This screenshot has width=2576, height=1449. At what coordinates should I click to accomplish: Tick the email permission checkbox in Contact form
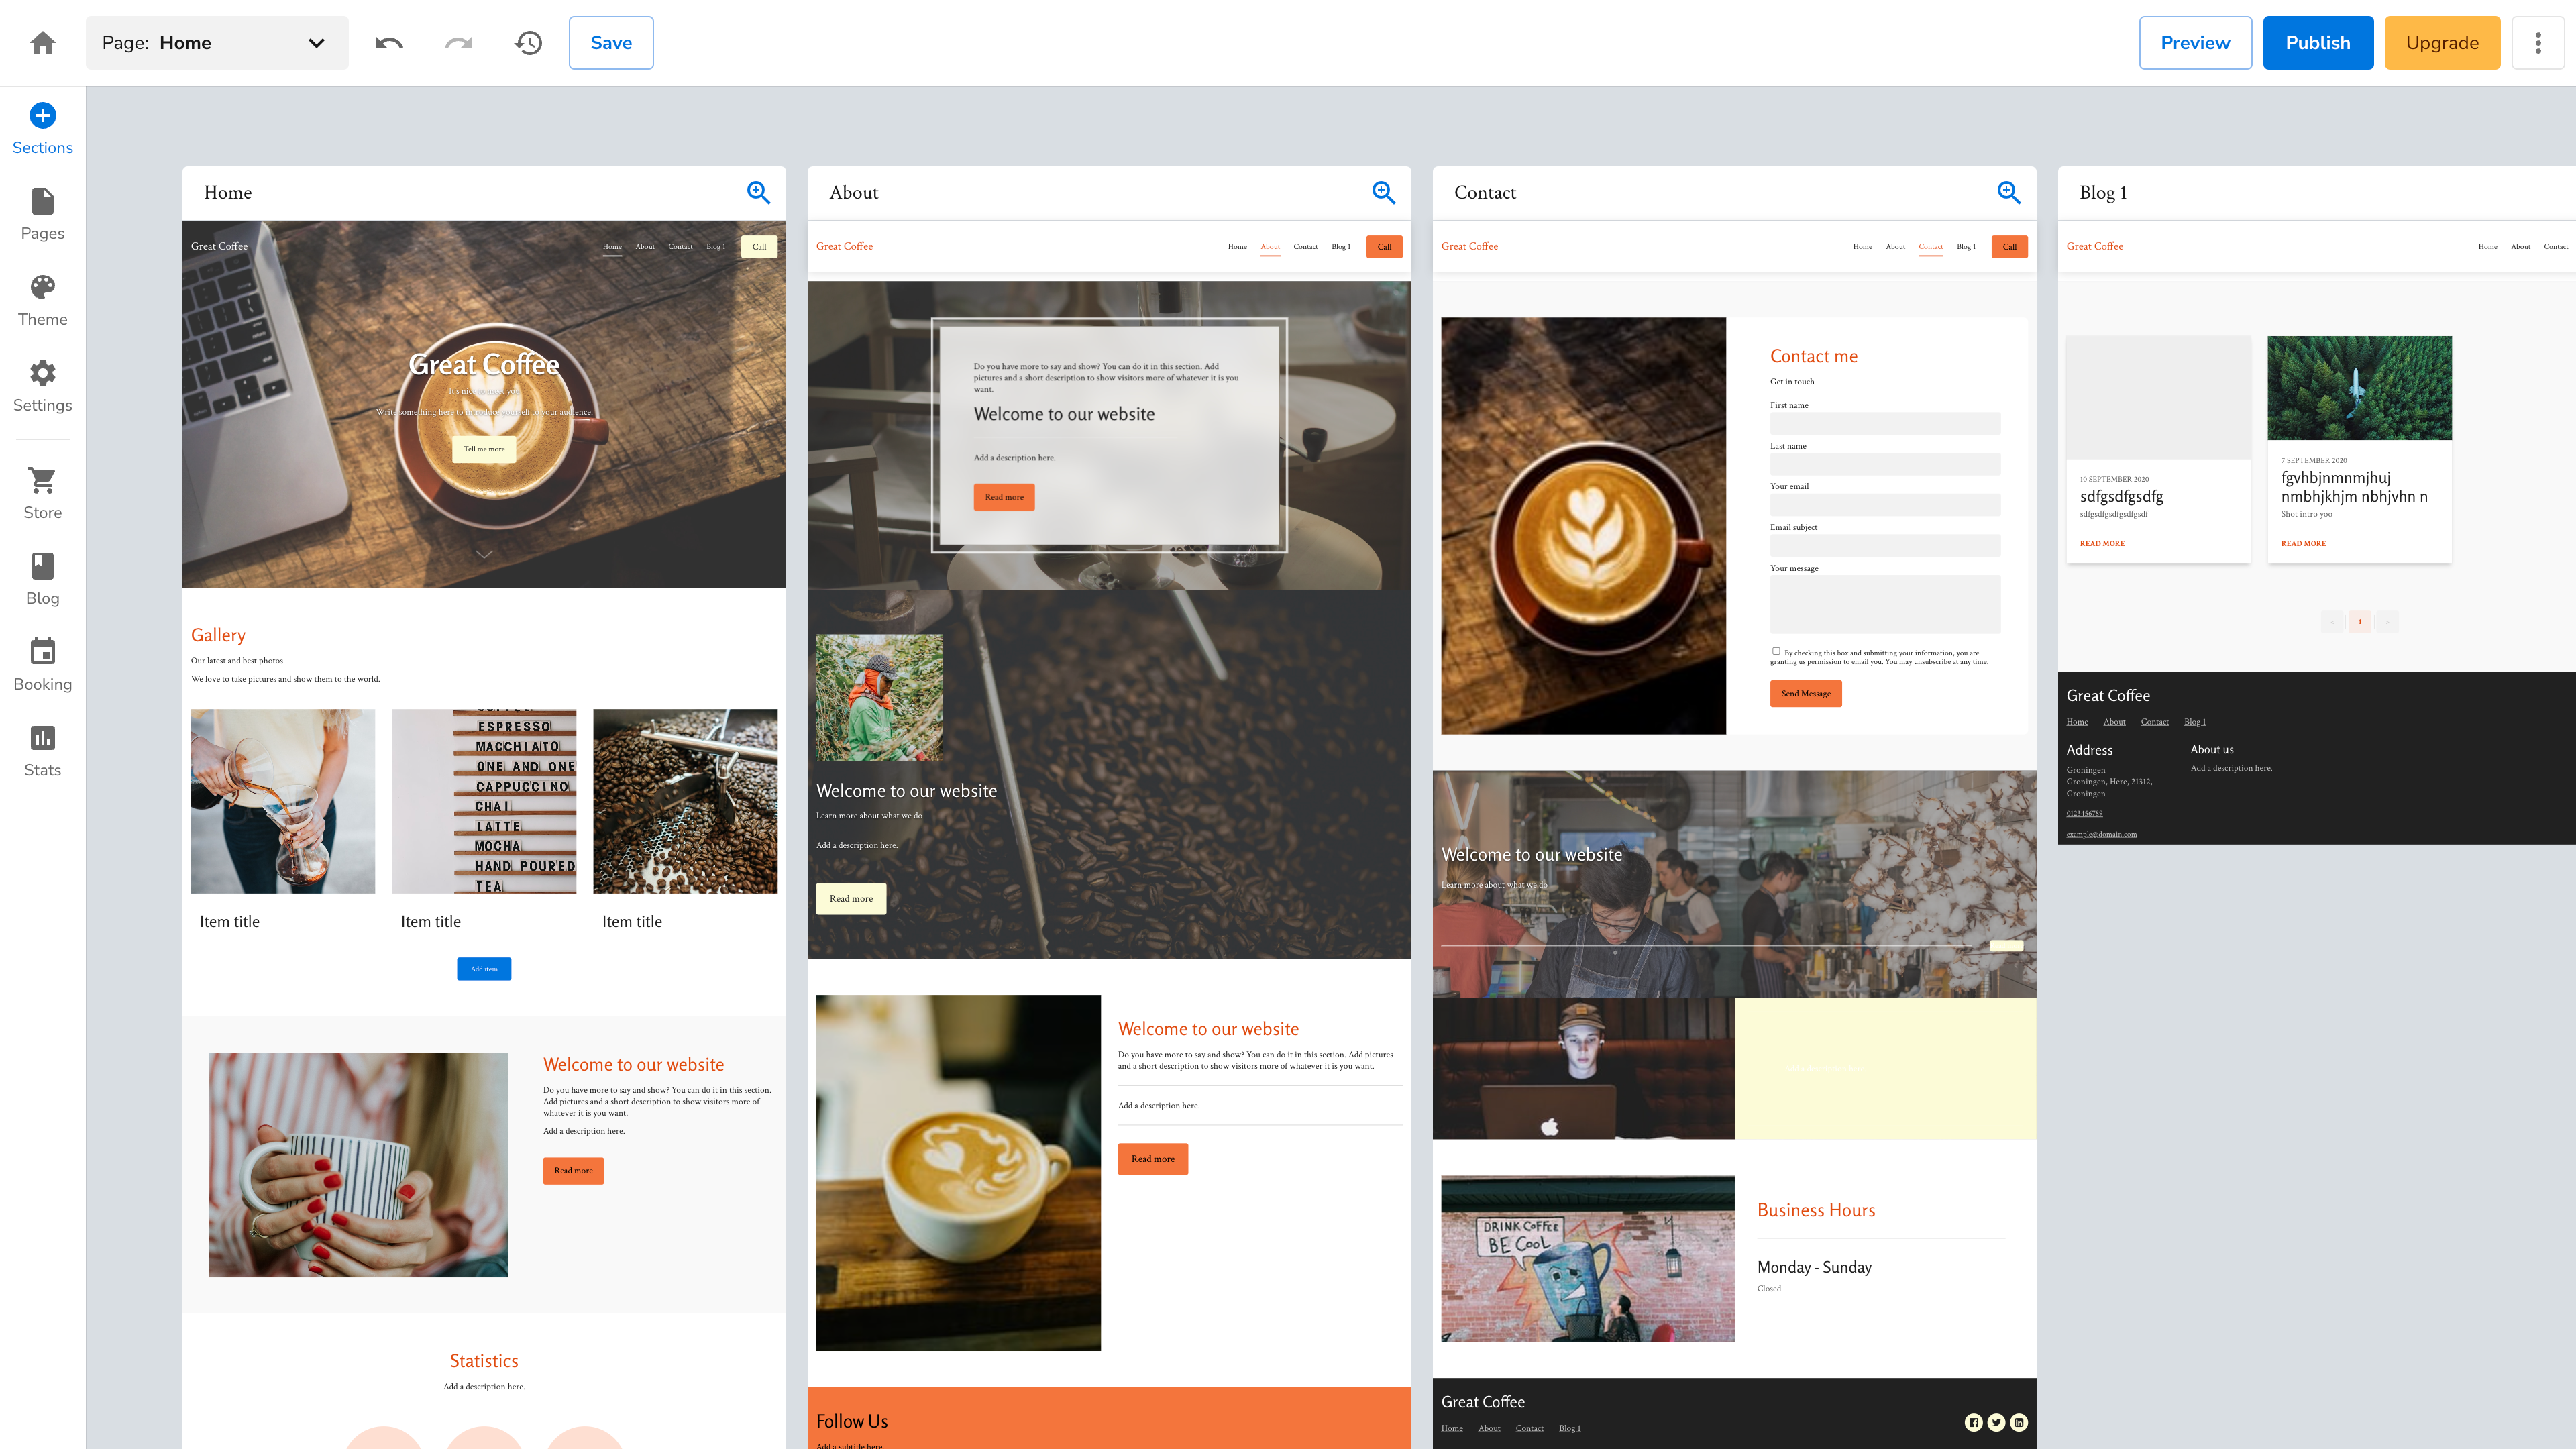(1776, 651)
